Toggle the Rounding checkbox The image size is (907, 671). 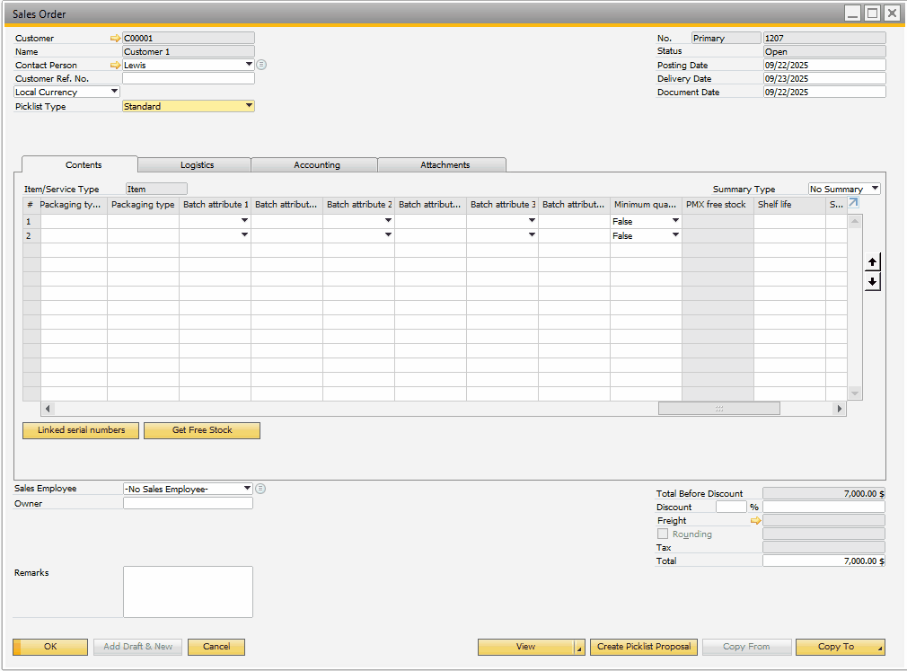(663, 534)
